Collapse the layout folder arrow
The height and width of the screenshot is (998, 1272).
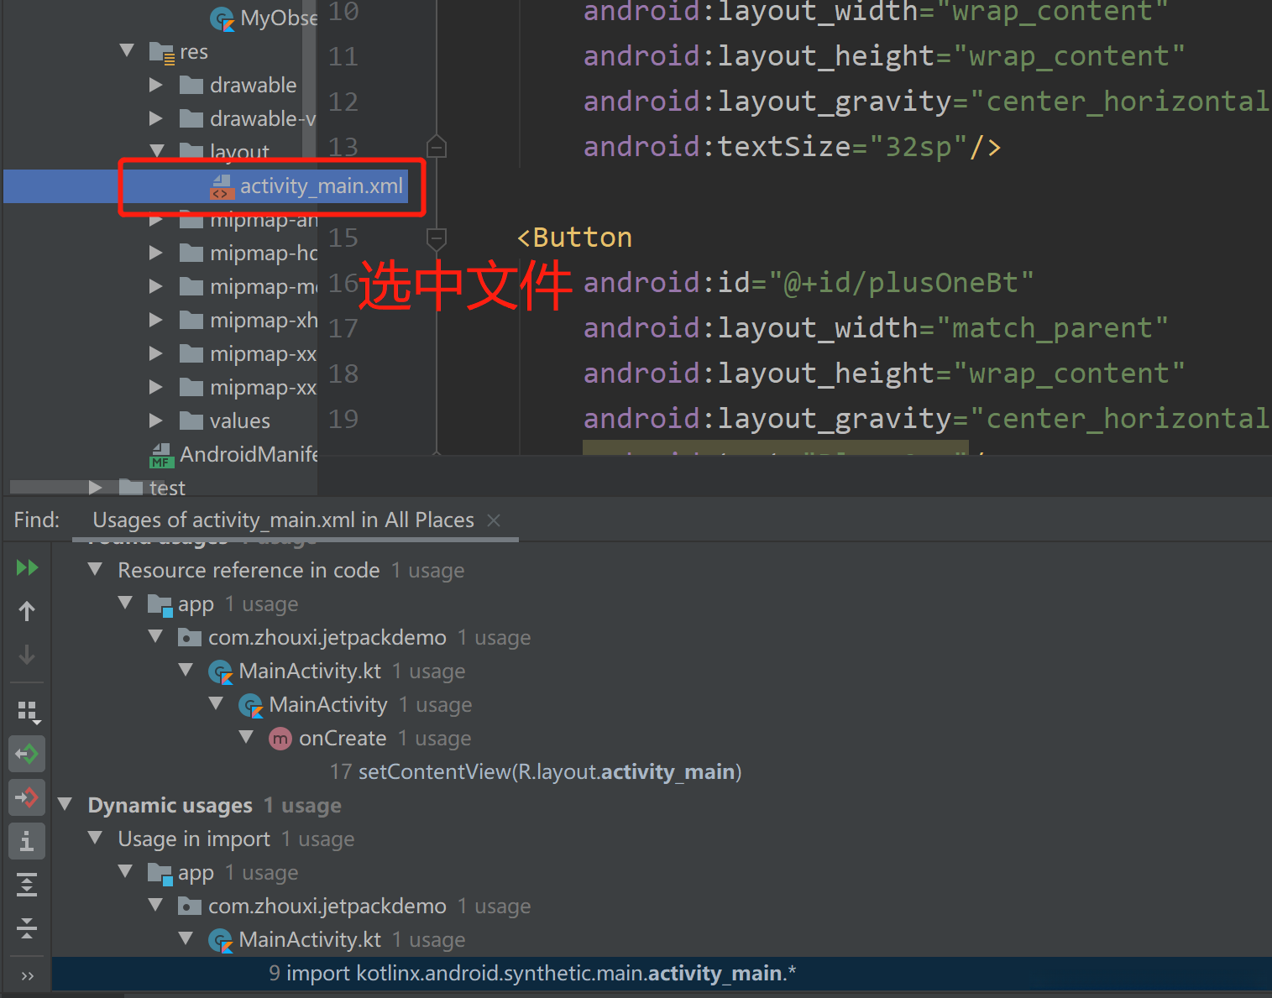coord(156,151)
